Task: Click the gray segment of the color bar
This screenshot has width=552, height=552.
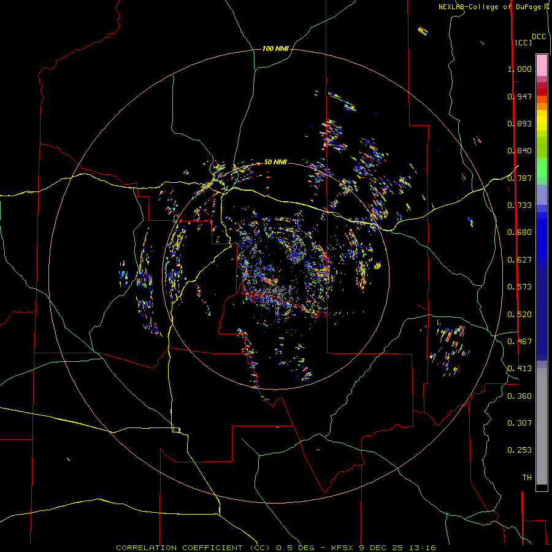Action: [x=542, y=426]
